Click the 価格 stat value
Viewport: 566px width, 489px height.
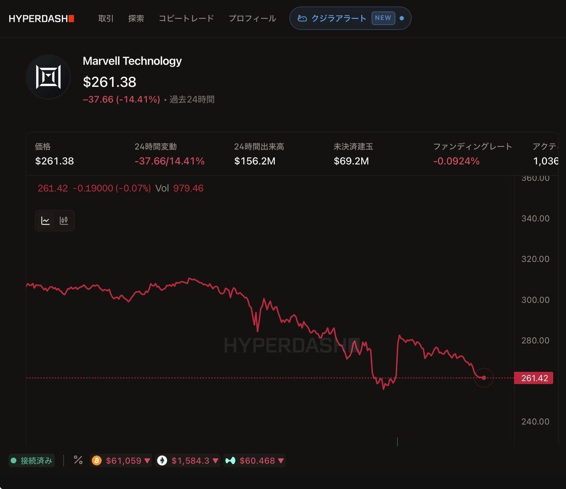pyautogui.click(x=54, y=161)
